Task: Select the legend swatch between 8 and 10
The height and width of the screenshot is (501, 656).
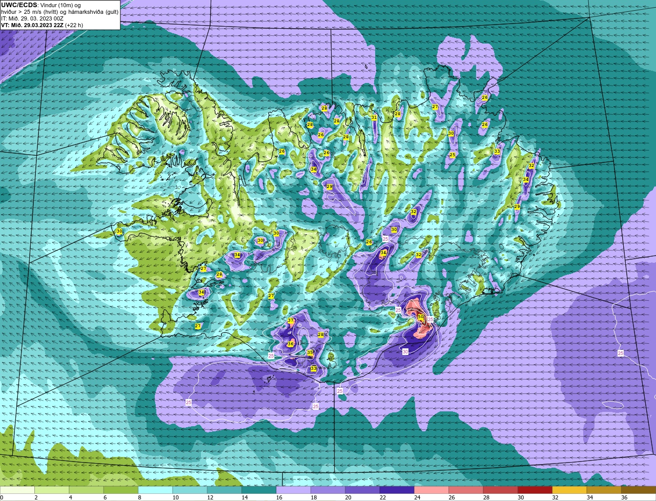Action: [x=155, y=490]
